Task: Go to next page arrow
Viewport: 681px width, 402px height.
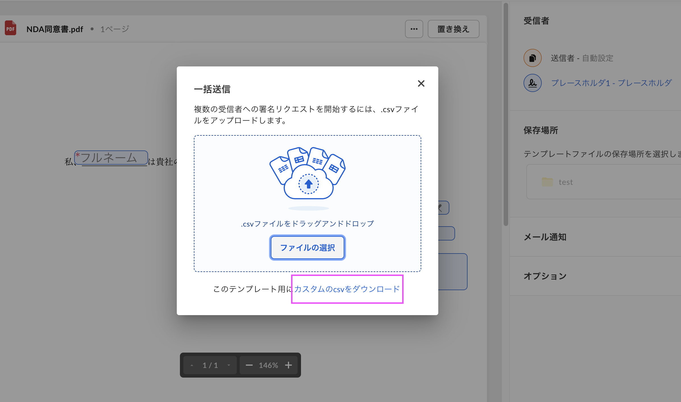Action: coord(229,365)
